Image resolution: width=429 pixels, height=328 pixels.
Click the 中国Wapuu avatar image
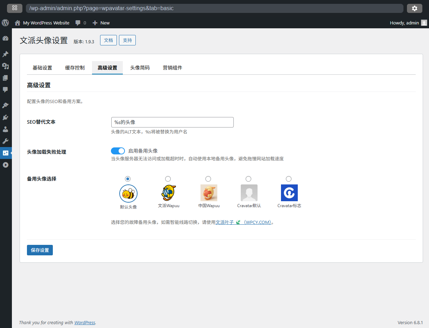tap(209, 193)
